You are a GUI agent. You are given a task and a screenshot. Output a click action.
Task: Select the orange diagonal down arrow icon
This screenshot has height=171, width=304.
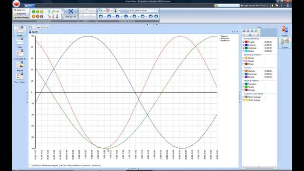[x=49, y=17]
